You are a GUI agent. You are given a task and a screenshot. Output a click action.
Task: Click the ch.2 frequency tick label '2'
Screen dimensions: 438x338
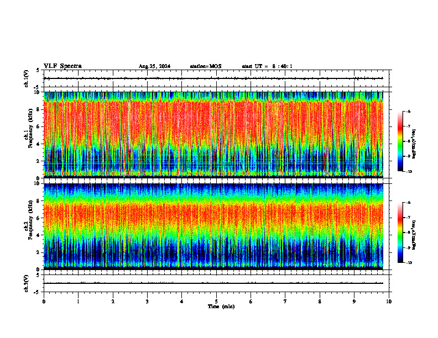point(39,252)
